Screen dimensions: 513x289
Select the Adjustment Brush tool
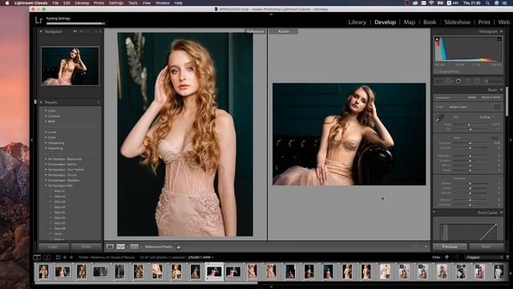click(x=493, y=81)
